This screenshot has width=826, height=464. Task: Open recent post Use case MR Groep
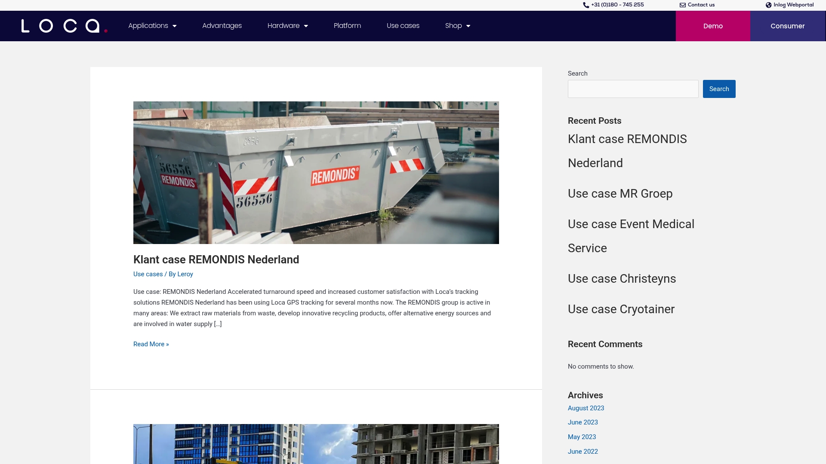[620, 194]
